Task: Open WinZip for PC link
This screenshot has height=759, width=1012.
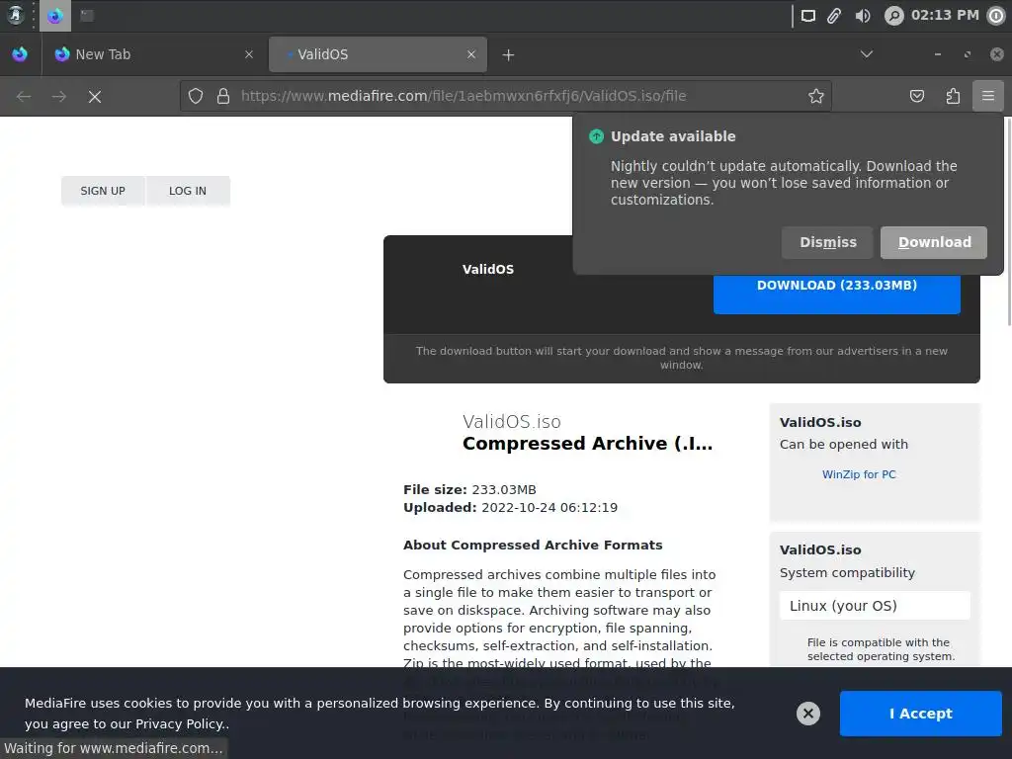Action: [859, 474]
